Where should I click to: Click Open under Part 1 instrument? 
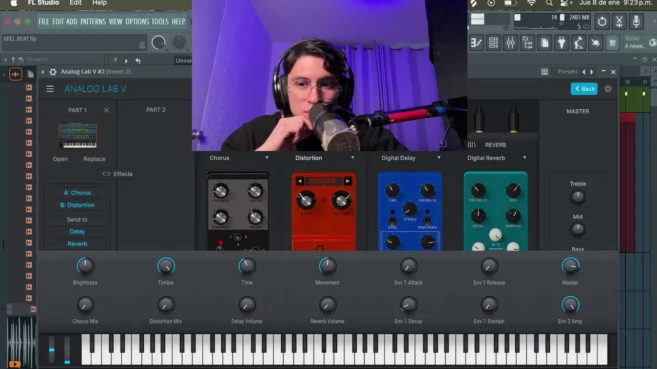tap(60, 159)
